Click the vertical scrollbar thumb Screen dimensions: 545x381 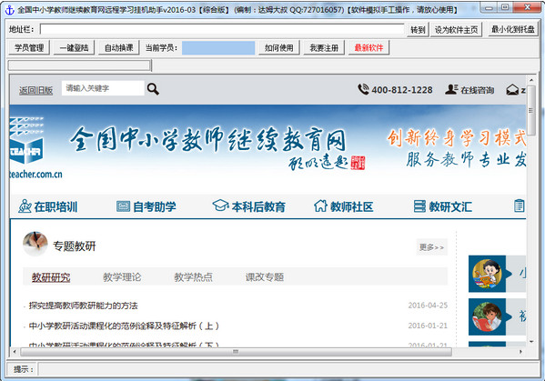(x=531, y=110)
